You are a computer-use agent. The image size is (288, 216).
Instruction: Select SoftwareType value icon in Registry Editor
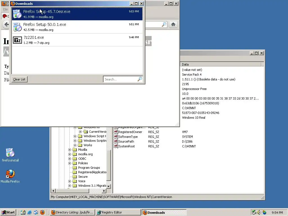116,136
